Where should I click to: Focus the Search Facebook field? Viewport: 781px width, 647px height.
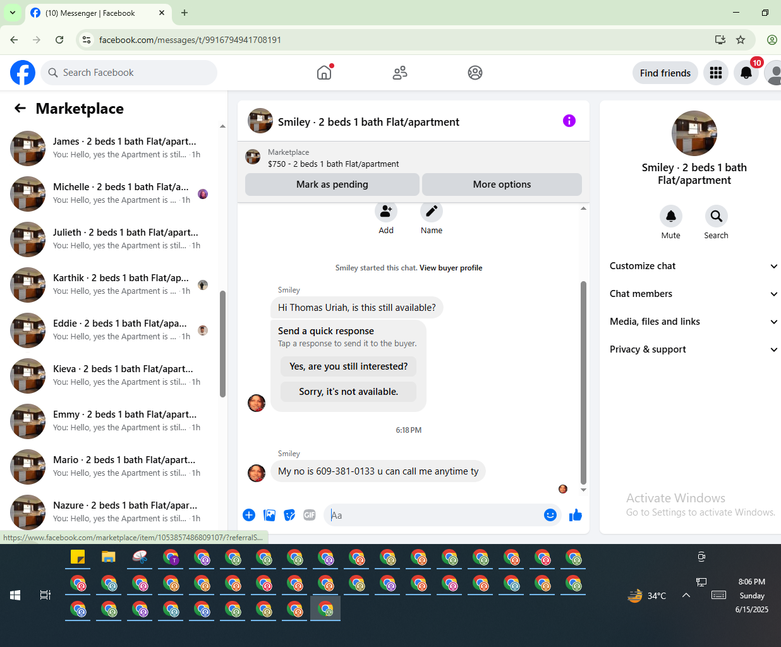click(129, 73)
